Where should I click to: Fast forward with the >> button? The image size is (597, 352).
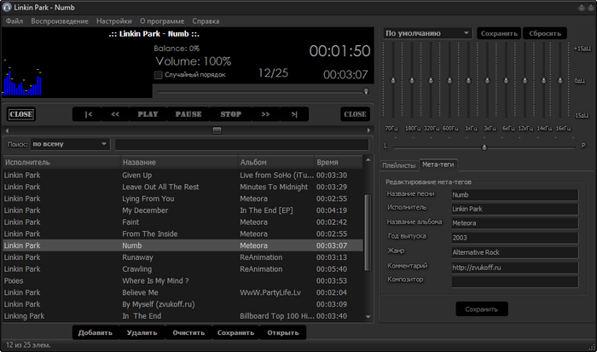[266, 113]
